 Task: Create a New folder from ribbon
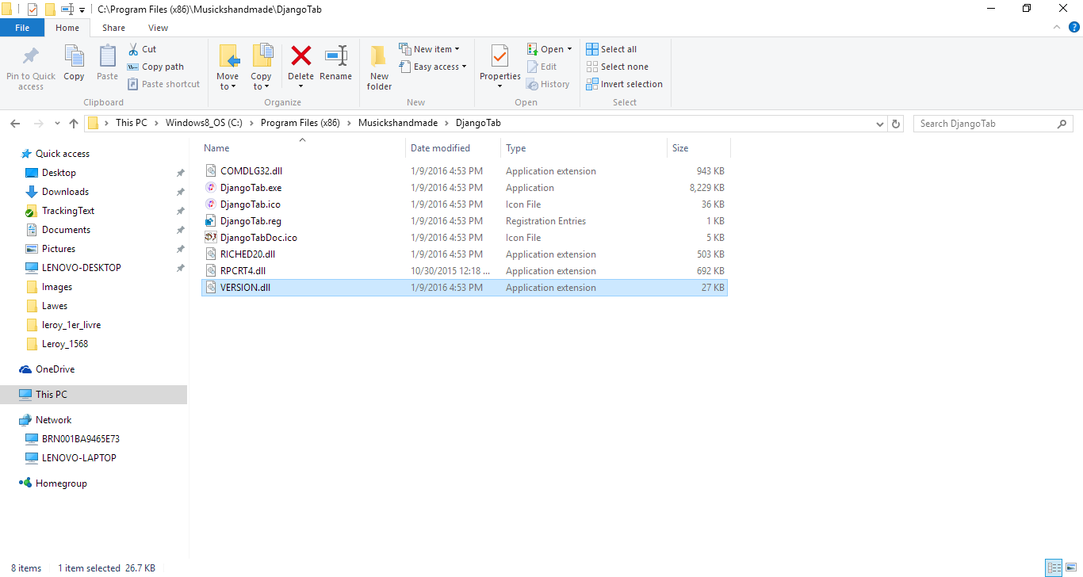(x=379, y=65)
